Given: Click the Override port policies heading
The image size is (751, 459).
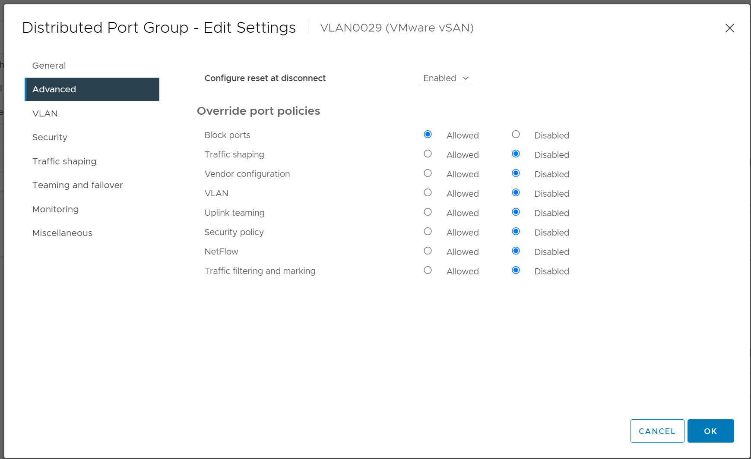Looking at the screenshot, I should [x=258, y=111].
